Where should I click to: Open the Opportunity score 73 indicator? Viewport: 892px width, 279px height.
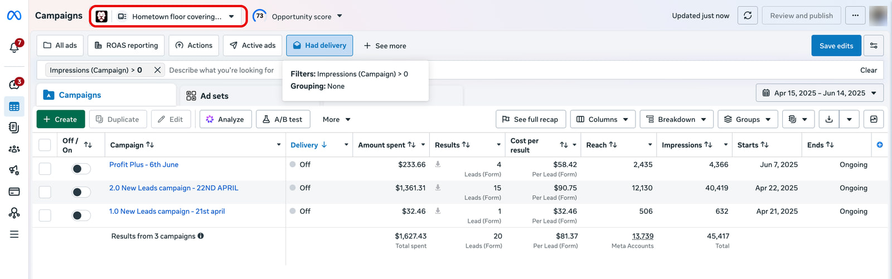point(259,16)
